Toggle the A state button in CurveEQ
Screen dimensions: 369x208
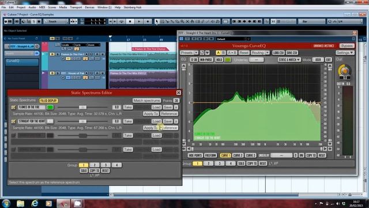click(218, 53)
